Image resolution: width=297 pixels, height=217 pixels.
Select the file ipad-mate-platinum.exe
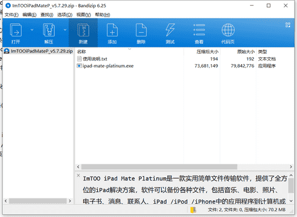pos(108,66)
